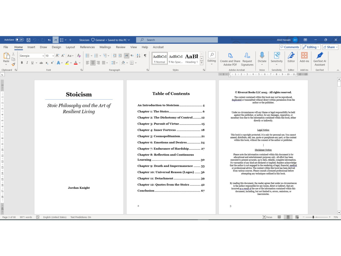
Task: Click the zoom slider handle
Action: click(x=313, y=217)
